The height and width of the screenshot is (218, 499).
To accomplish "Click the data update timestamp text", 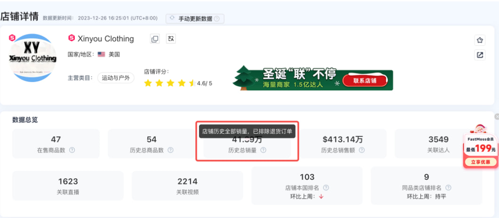I will 100,18.
